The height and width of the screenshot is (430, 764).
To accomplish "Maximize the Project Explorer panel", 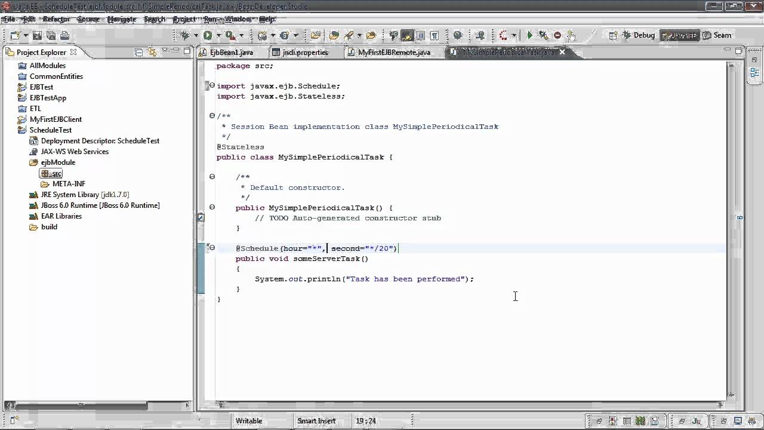I will tap(187, 51).
